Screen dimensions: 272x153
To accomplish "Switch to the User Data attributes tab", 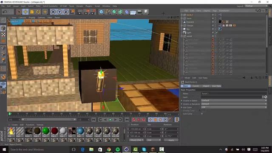I will pyautogui.click(x=216, y=86).
